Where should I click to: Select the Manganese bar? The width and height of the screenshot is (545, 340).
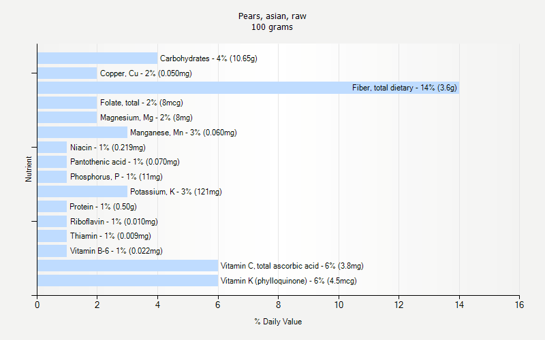82,132
